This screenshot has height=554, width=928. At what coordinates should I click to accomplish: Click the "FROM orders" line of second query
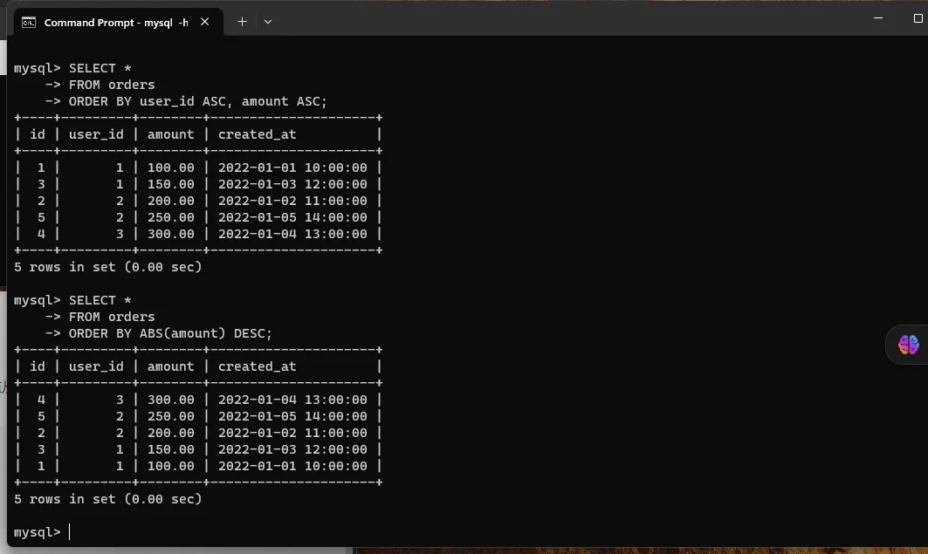point(112,317)
